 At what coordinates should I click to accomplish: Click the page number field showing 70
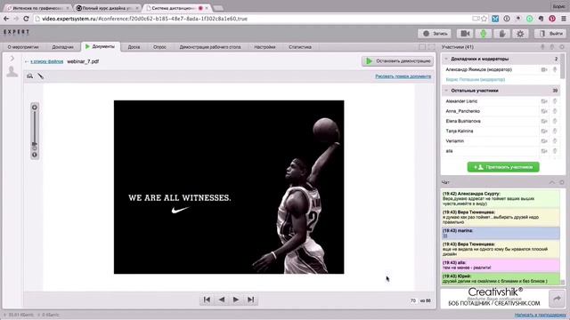coord(413,300)
